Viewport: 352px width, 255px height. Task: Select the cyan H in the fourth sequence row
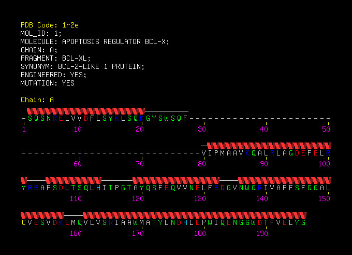click(x=185, y=223)
